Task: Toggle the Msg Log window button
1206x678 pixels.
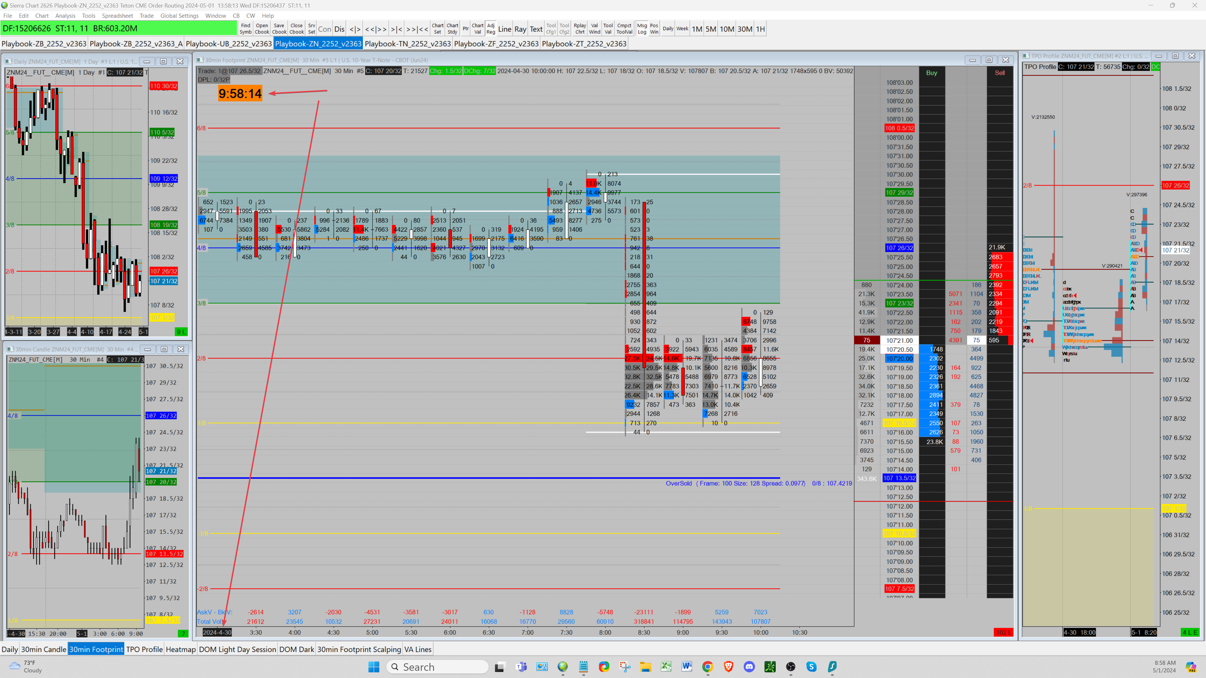Action: (642, 29)
